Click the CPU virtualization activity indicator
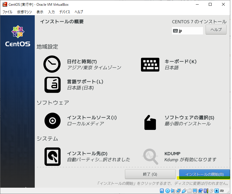Image resolution: width=232 pixels, height=194 pixels. 206,191
